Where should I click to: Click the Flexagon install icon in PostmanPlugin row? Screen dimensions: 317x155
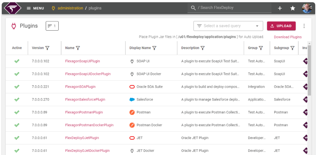305,112
